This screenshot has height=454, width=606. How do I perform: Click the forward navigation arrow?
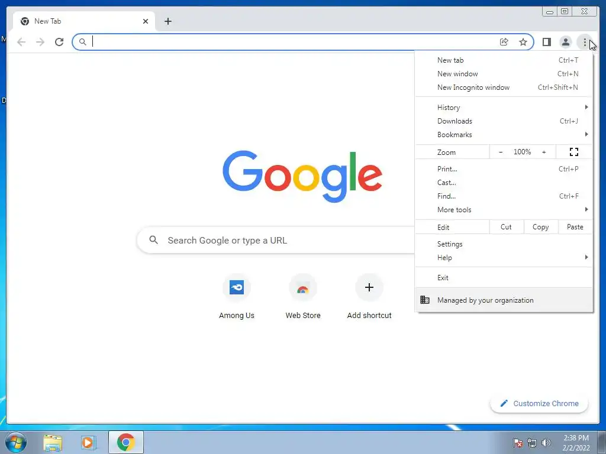40,42
